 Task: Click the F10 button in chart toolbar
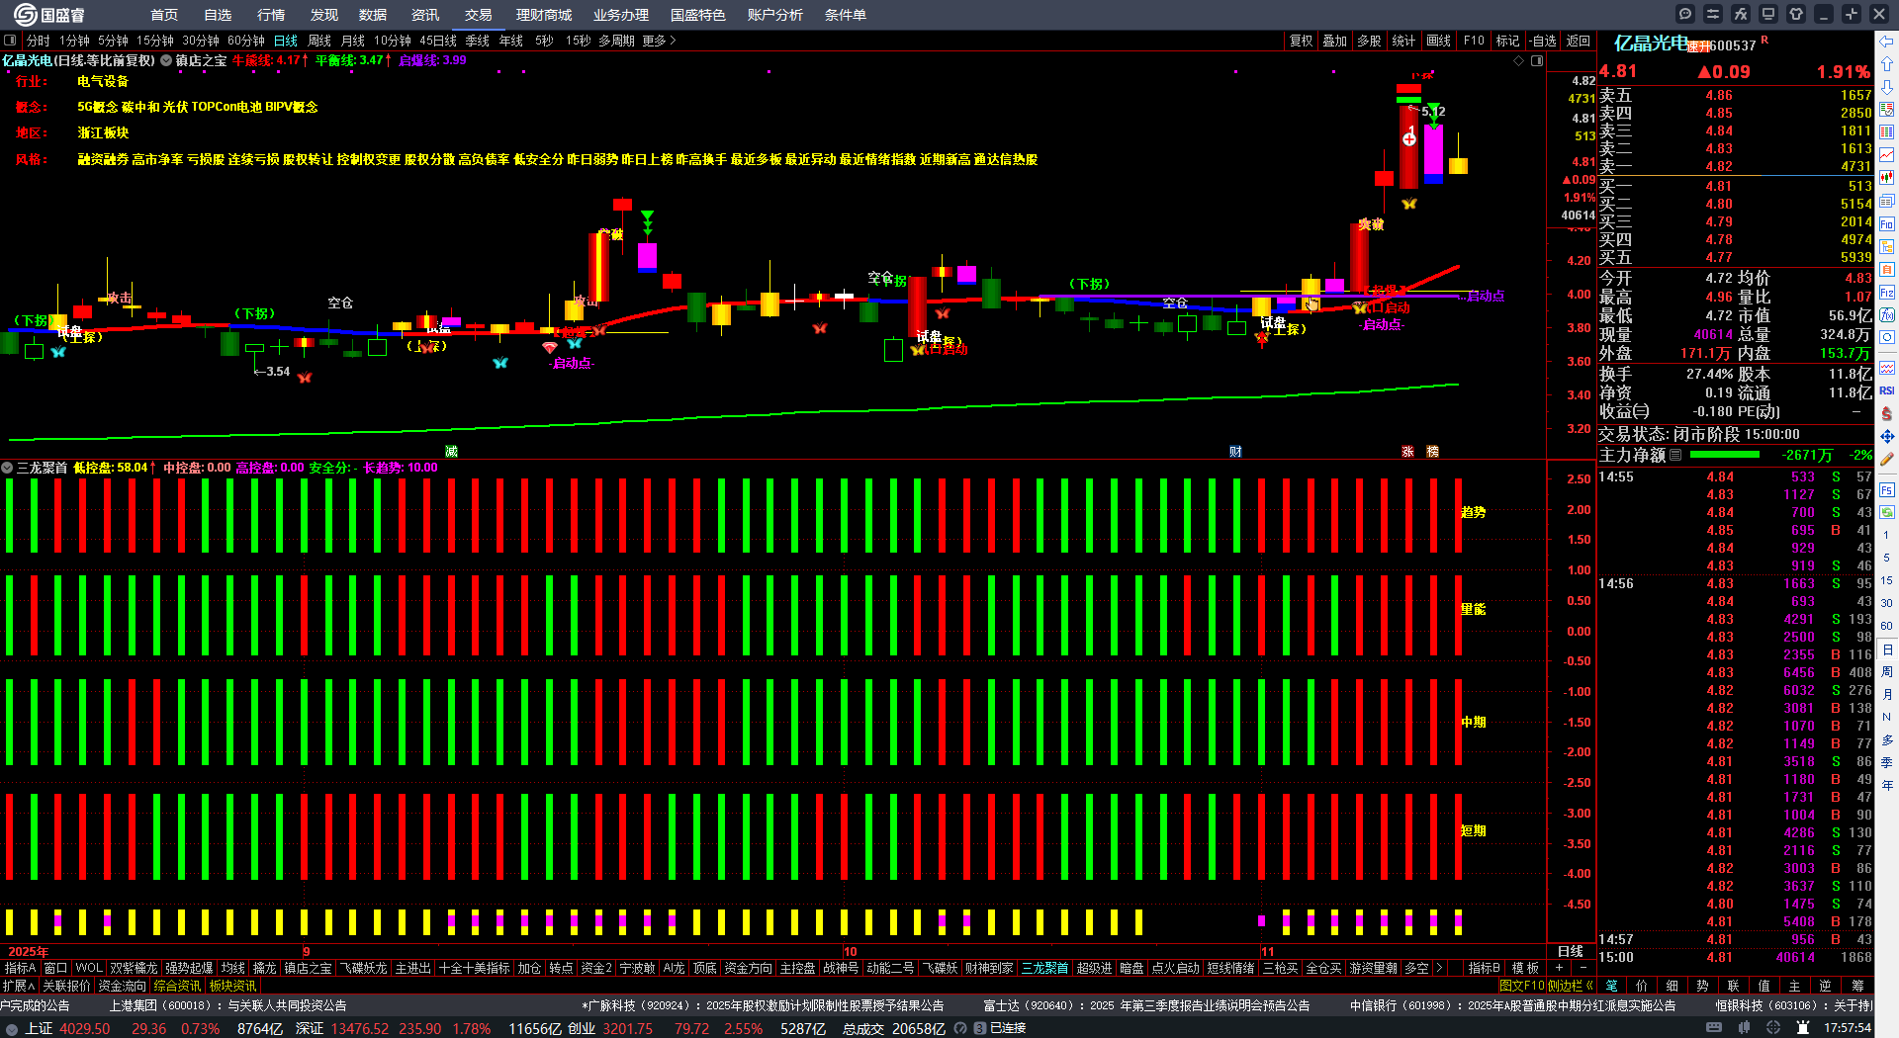(1474, 41)
